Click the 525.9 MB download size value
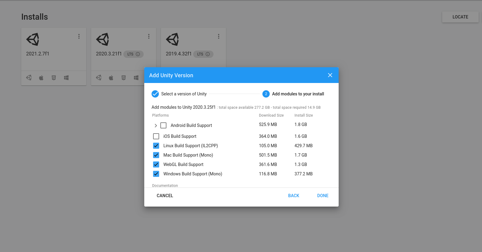The height and width of the screenshot is (252, 482). point(268,124)
